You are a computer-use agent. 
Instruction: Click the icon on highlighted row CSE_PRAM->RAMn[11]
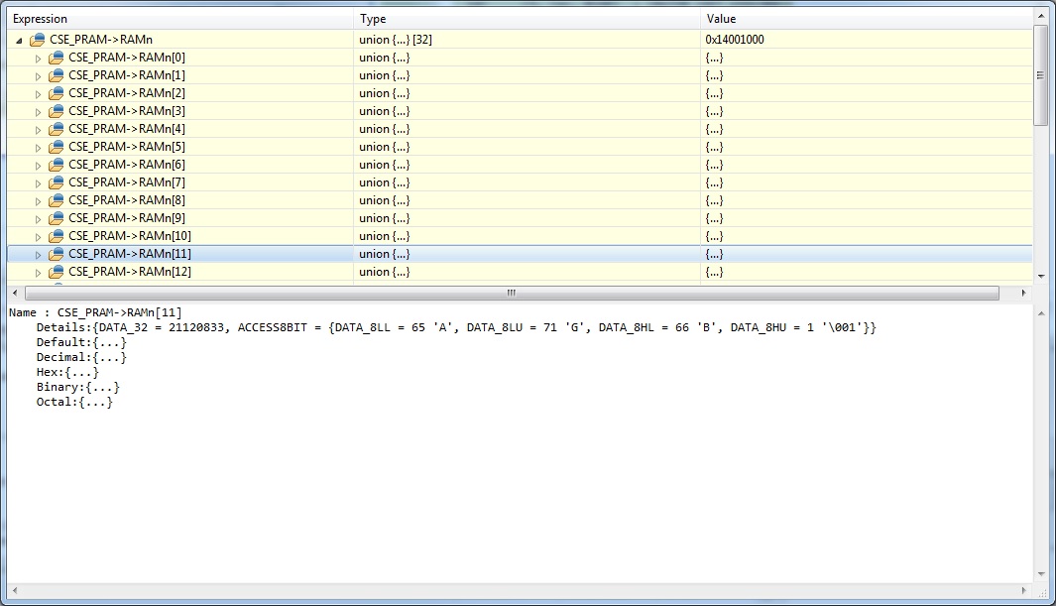point(55,254)
